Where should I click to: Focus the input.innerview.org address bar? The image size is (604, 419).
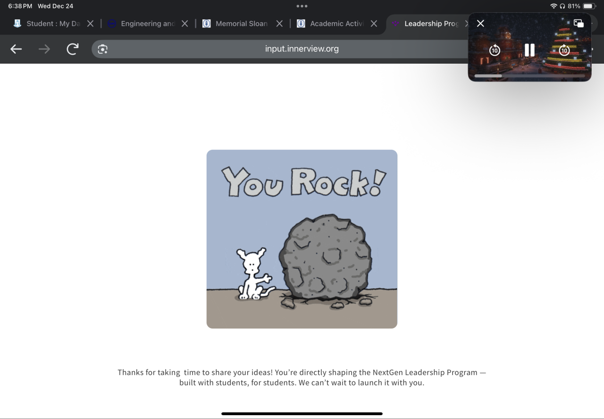(302, 49)
